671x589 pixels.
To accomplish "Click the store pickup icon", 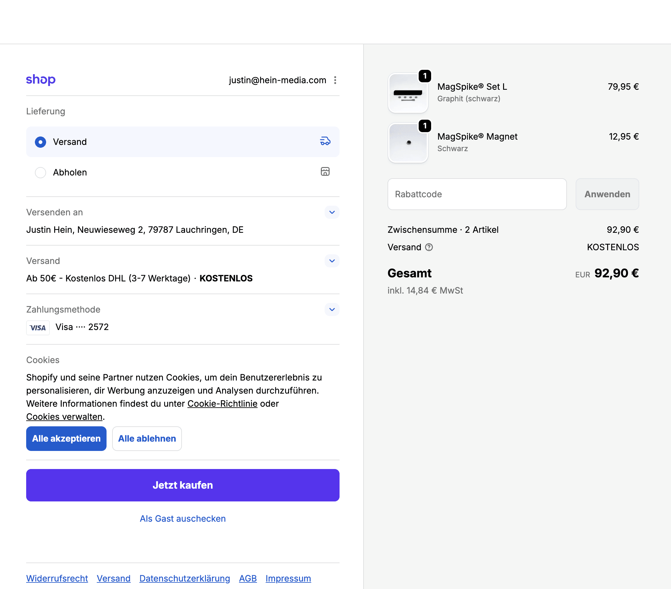I will click(325, 171).
